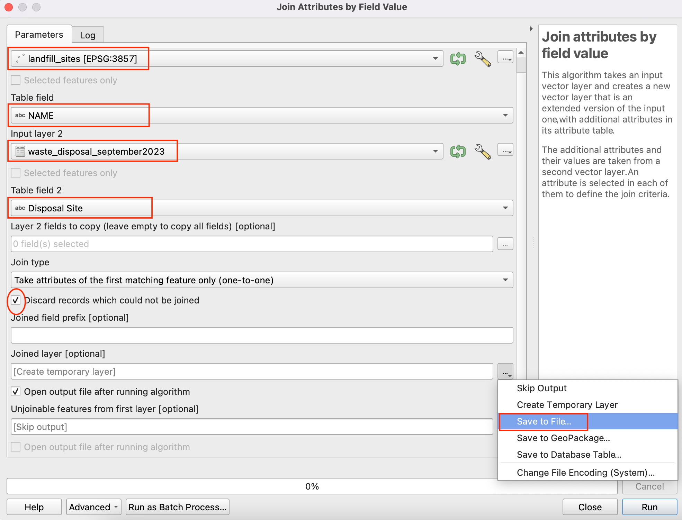Click the Joined field prefix text field
Viewport: 682px width, 520px height.
[262, 336]
